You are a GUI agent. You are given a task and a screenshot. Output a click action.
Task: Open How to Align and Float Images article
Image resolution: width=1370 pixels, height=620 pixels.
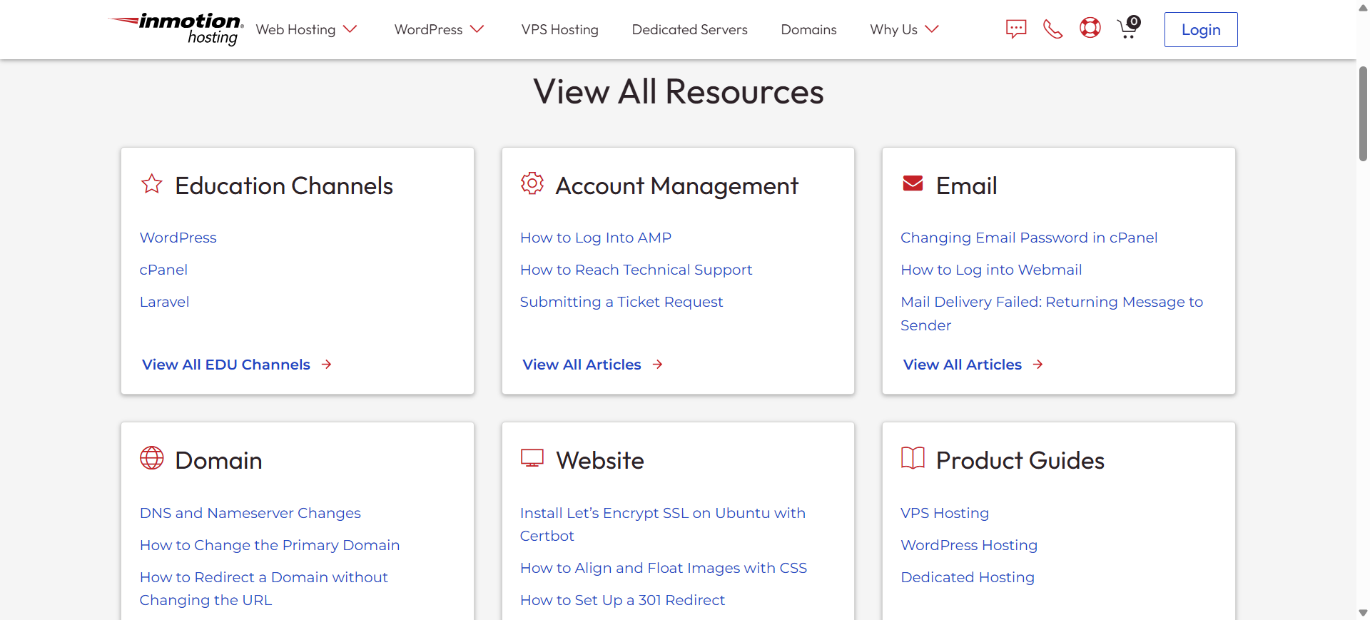pyautogui.click(x=664, y=568)
